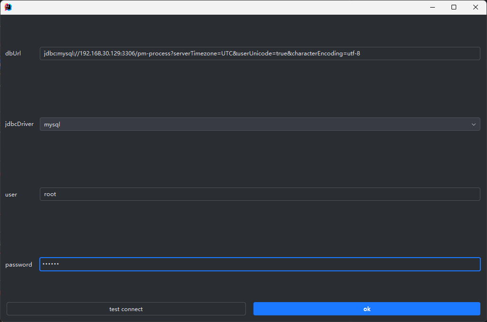The image size is (487, 322).
Task: Select the masked password field
Action: click(260, 264)
